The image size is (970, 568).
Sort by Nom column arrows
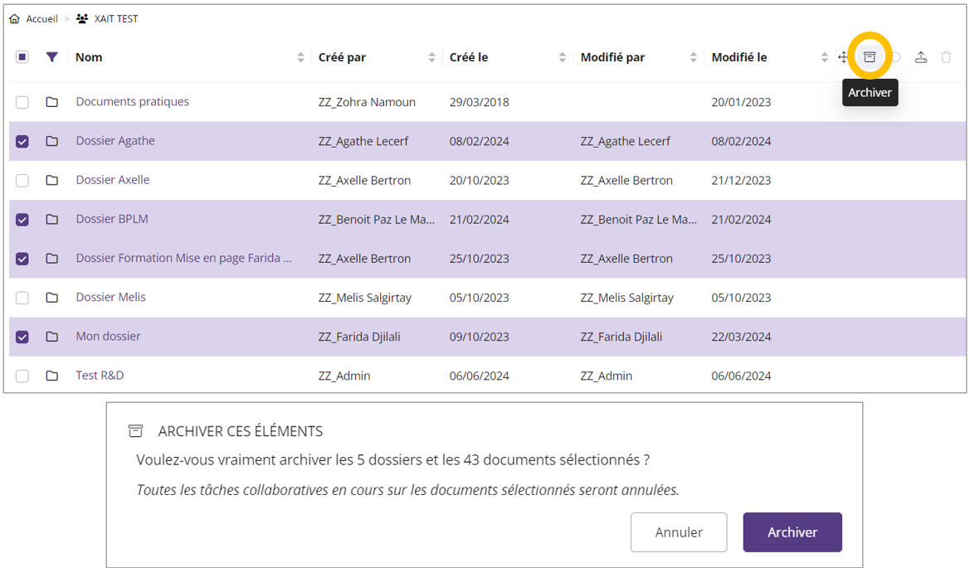[300, 57]
